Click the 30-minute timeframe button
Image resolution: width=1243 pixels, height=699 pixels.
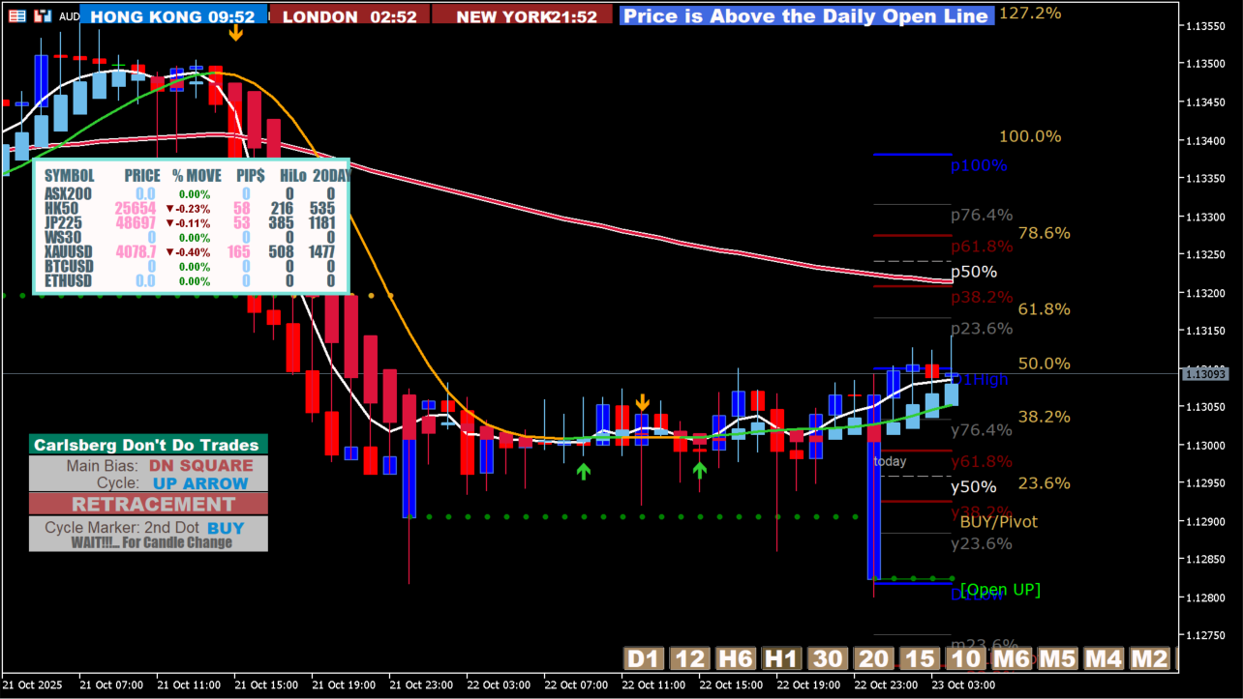828,659
